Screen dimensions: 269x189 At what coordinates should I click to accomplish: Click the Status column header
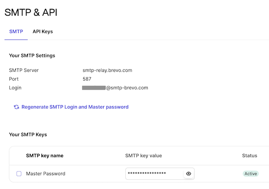coord(249,156)
